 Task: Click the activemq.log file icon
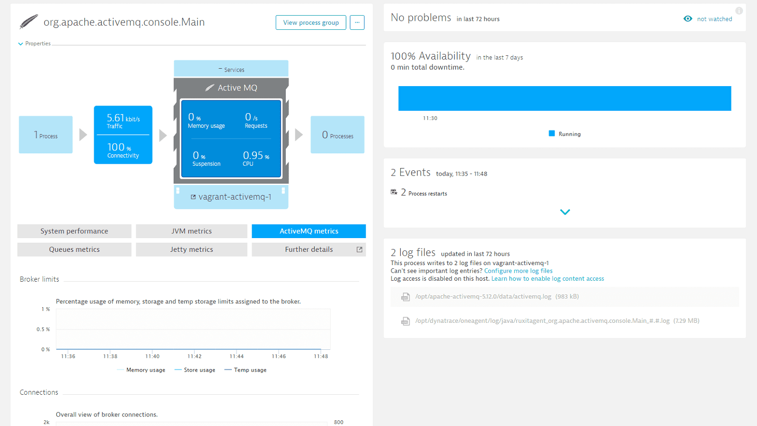pyautogui.click(x=405, y=297)
